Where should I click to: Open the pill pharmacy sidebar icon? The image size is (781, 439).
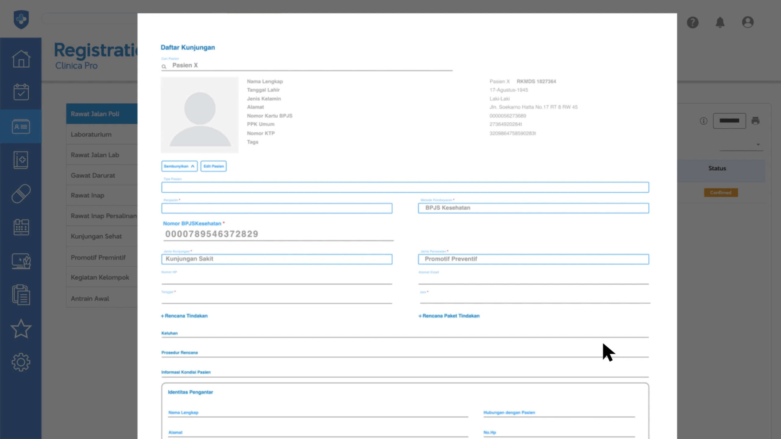21,194
